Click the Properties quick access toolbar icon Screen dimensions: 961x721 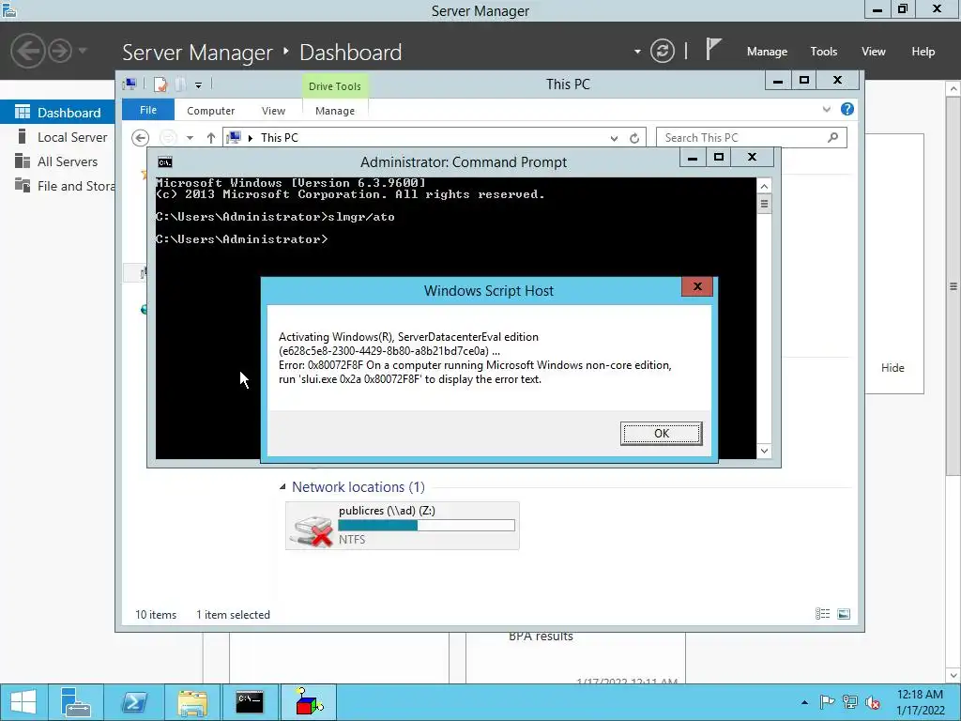coord(160,84)
